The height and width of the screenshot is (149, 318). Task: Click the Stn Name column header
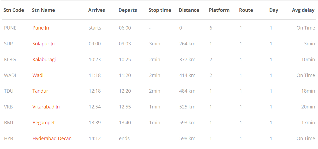coord(43,10)
